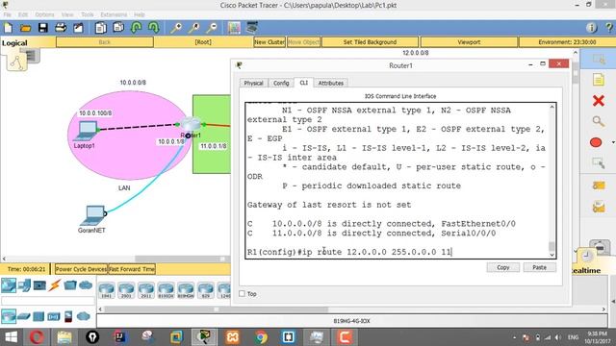The width and height of the screenshot is (616, 346).
Task: Paste using the toolbar paste icon
Action: coord(118,28)
